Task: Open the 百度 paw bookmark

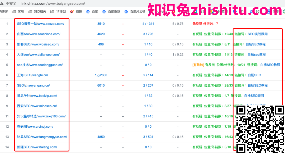Action: tap(92, 11)
